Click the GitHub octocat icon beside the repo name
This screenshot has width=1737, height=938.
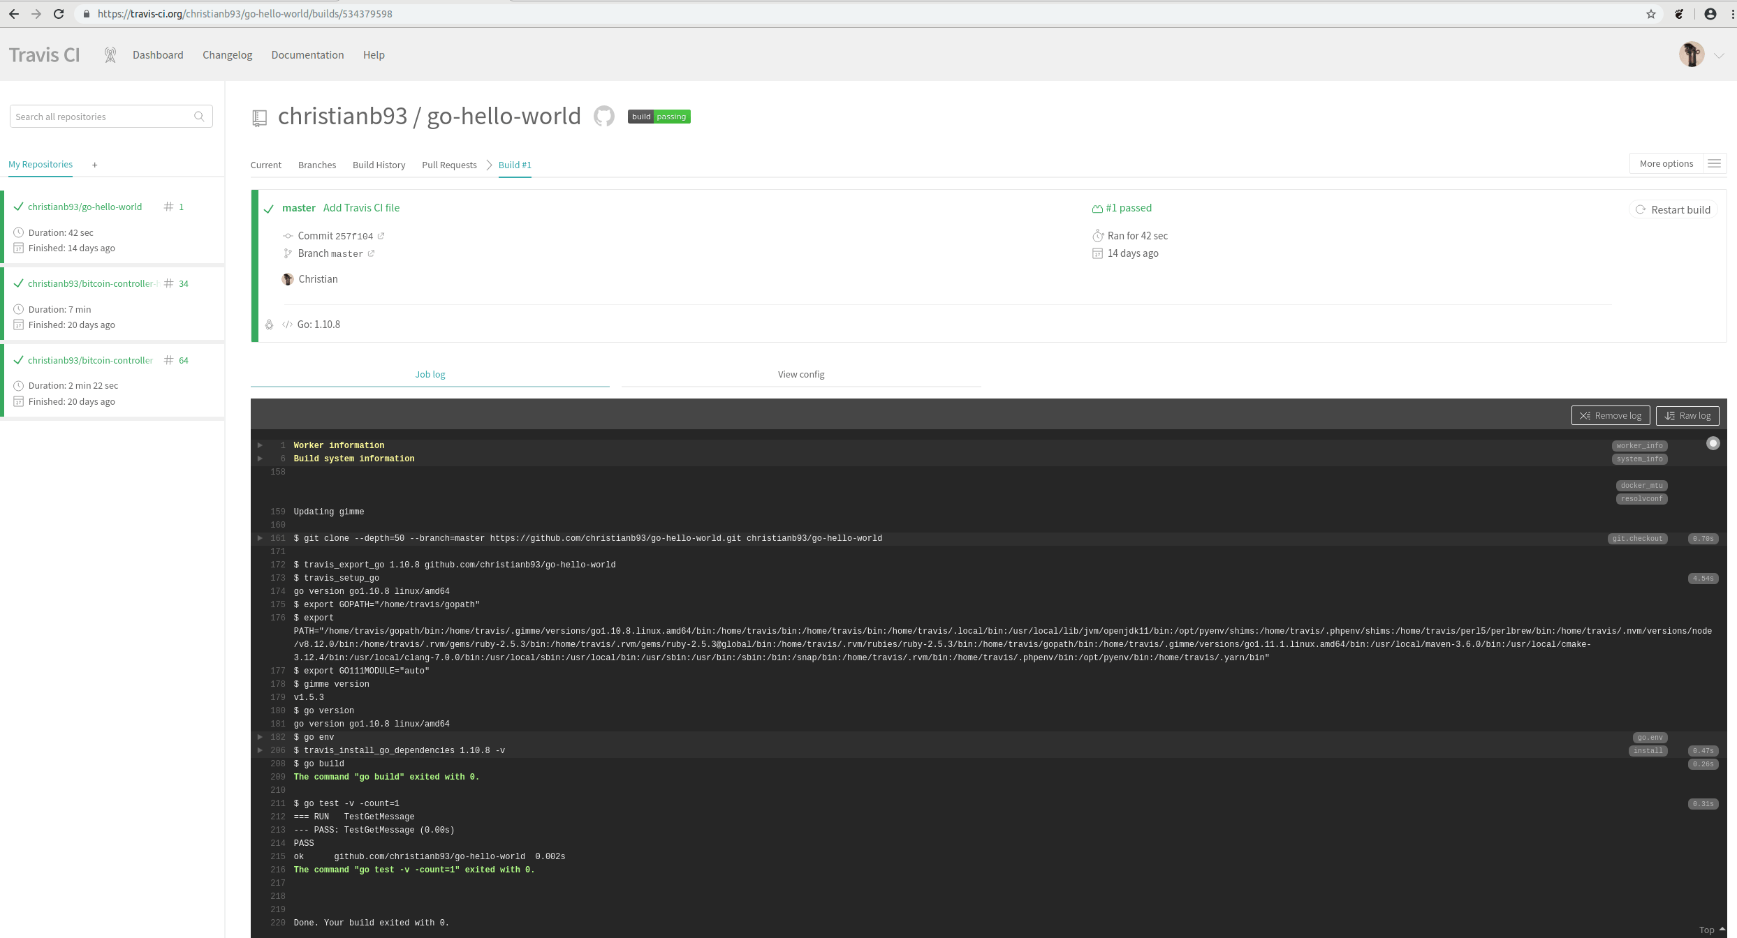coord(603,116)
